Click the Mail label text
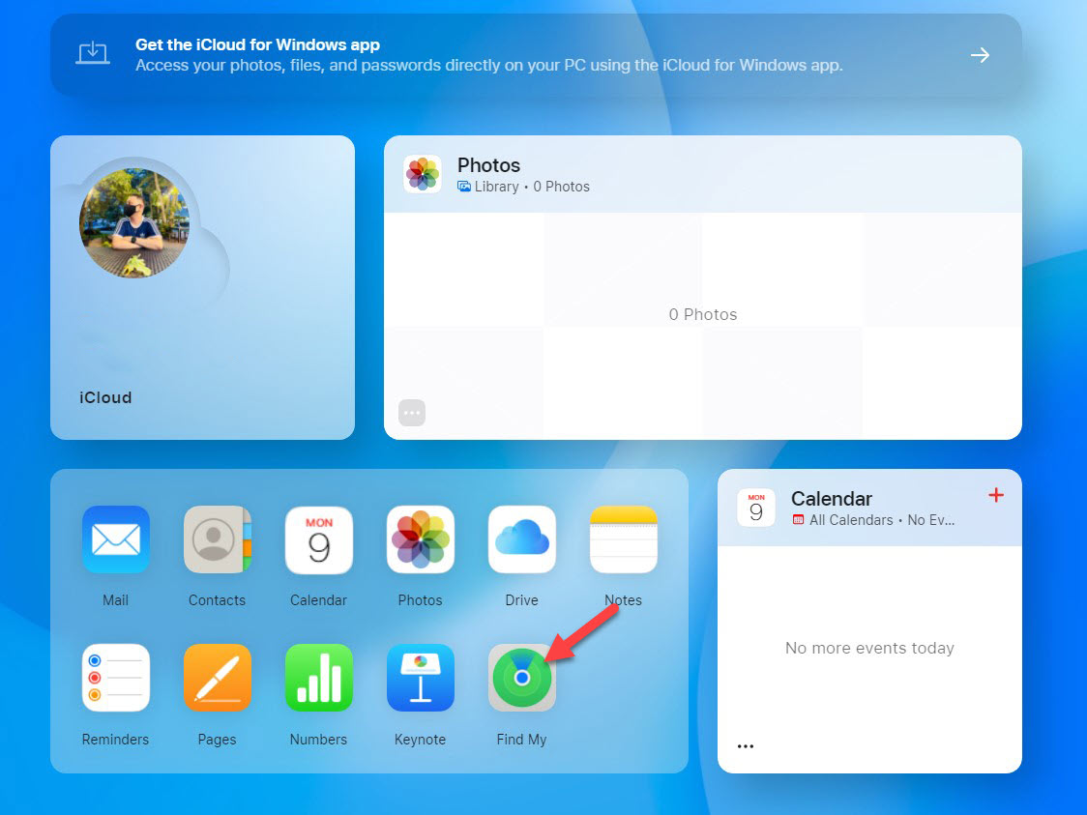 coord(116,600)
